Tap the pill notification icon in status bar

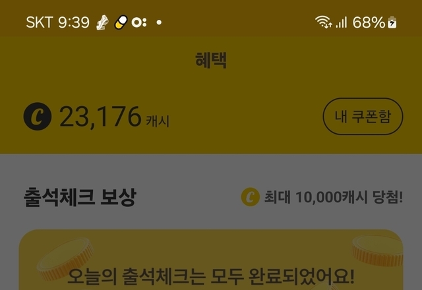point(121,22)
